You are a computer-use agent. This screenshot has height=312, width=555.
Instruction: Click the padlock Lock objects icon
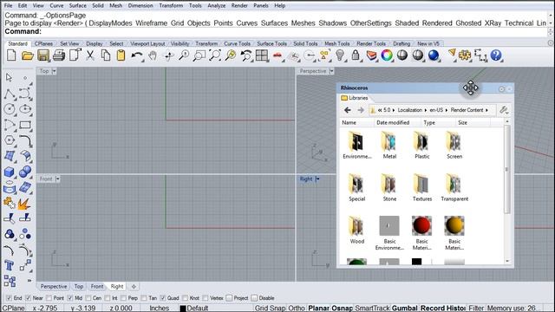pyautogui.click(x=356, y=55)
